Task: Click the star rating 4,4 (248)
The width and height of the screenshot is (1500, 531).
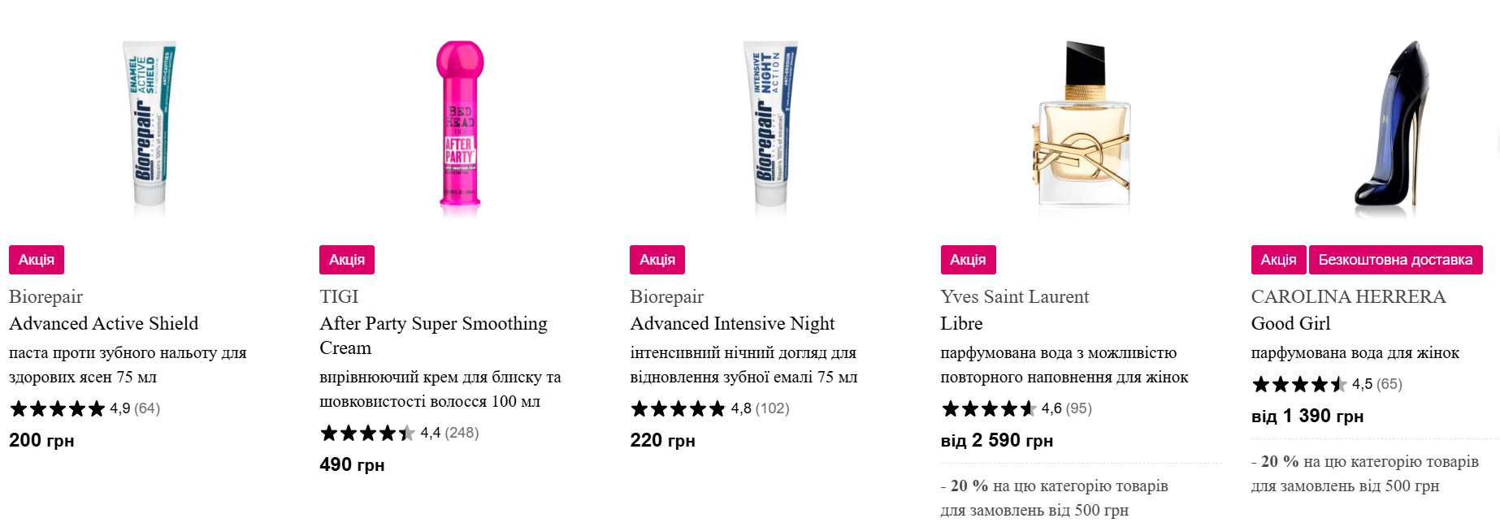Action: click(399, 433)
